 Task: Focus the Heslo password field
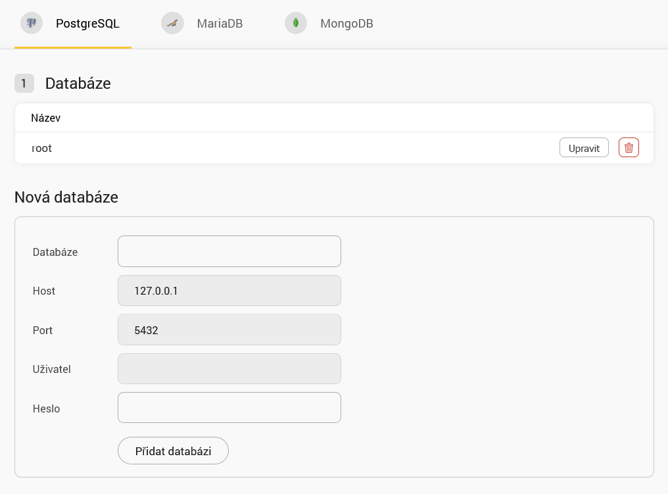coord(229,408)
